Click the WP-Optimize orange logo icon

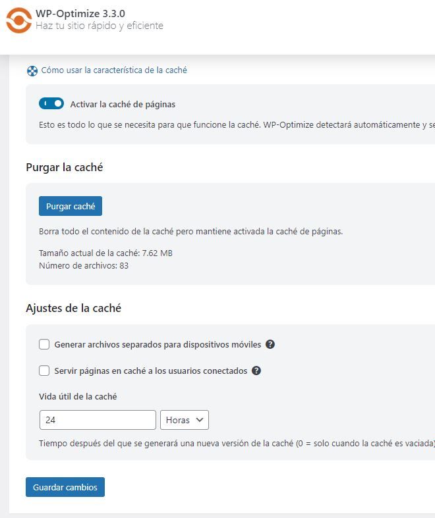tap(19, 20)
